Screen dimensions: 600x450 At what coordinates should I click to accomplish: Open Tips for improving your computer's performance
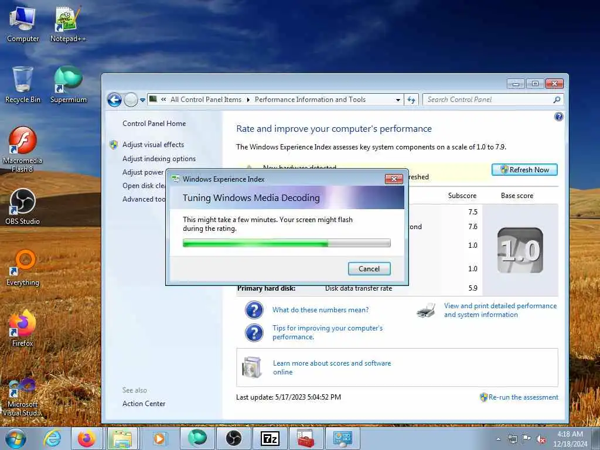coord(327,333)
